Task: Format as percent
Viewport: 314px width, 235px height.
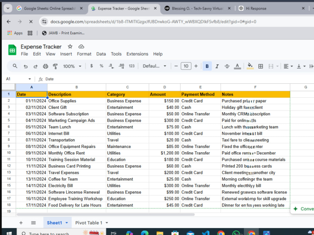Action: pyautogui.click(x=101, y=66)
